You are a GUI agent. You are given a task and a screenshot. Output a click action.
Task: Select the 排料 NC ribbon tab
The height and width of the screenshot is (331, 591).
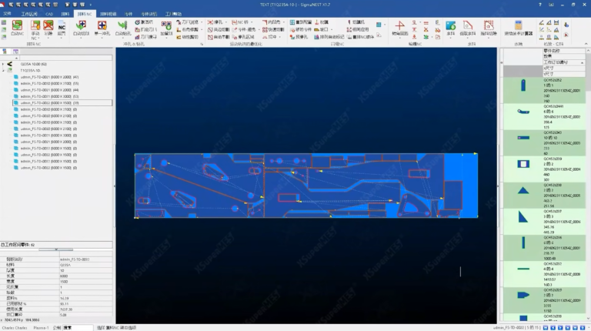tap(85, 14)
